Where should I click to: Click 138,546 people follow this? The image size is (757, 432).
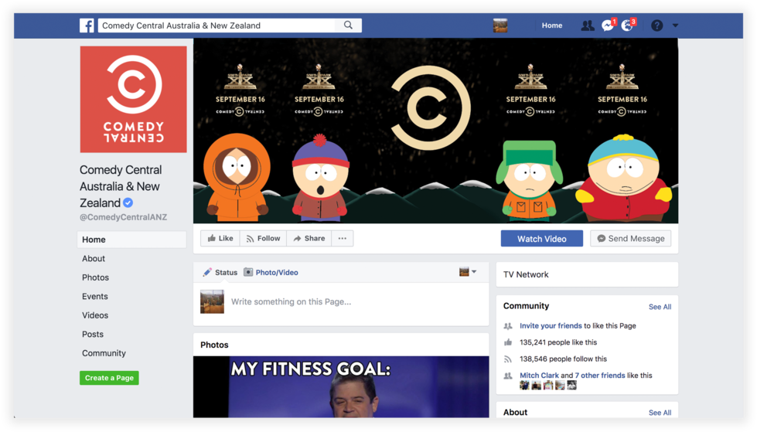(x=563, y=359)
